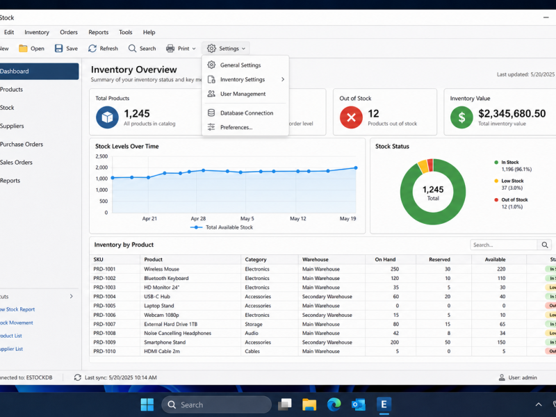This screenshot has height=417, width=556.
Task: Click the magnifier button beside inventory search
Action: 545,245
